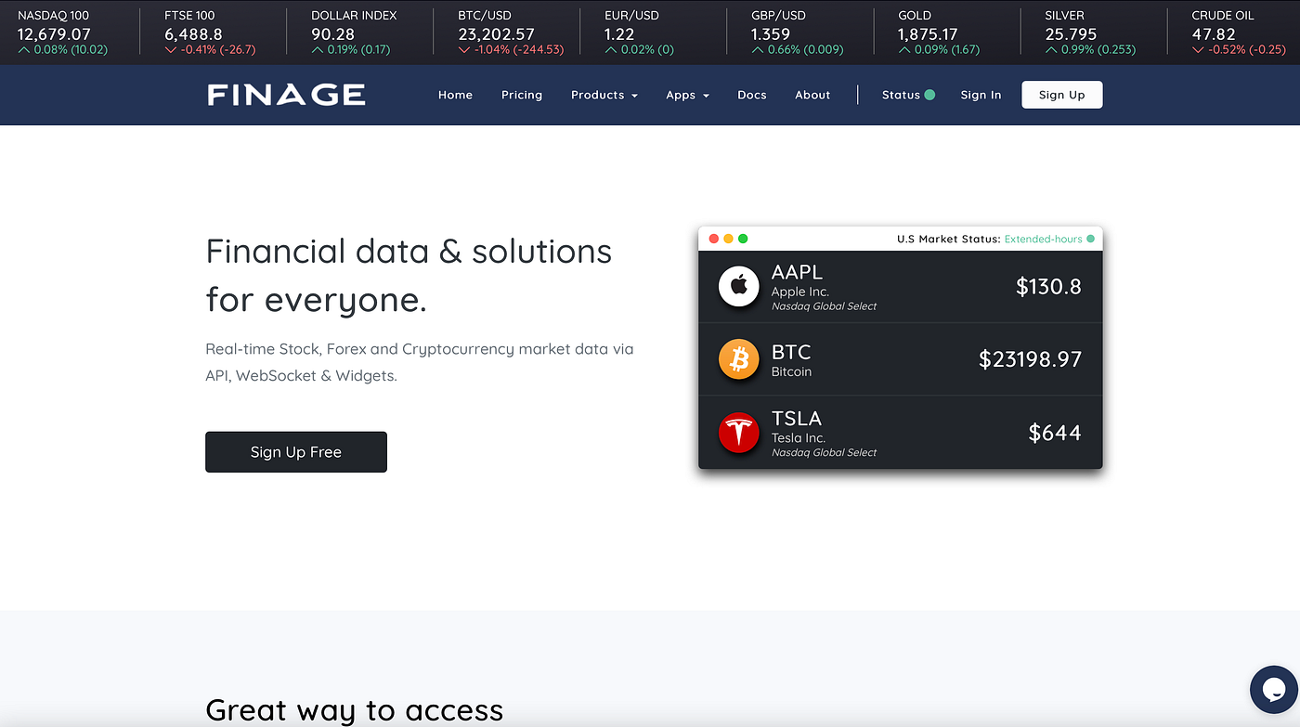Open the Pricing page
This screenshot has width=1300, height=727.
[x=522, y=95]
